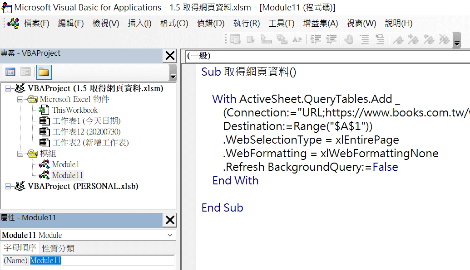Click the 模組 folder icon
The height and width of the screenshot is (270, 470).
32,154
